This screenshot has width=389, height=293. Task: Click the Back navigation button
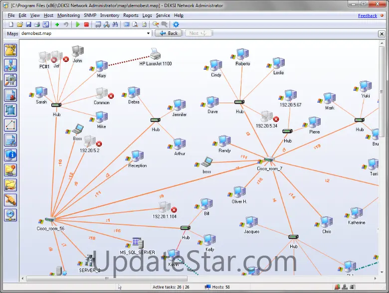(169, 33)
